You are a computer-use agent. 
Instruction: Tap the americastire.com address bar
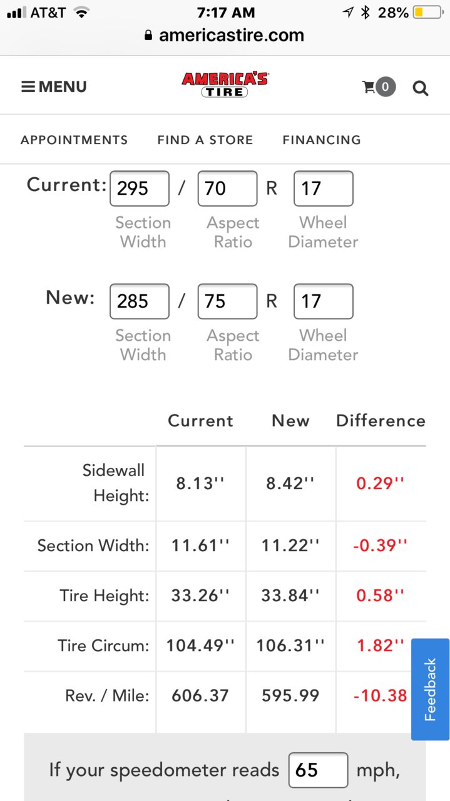[225, 36]
